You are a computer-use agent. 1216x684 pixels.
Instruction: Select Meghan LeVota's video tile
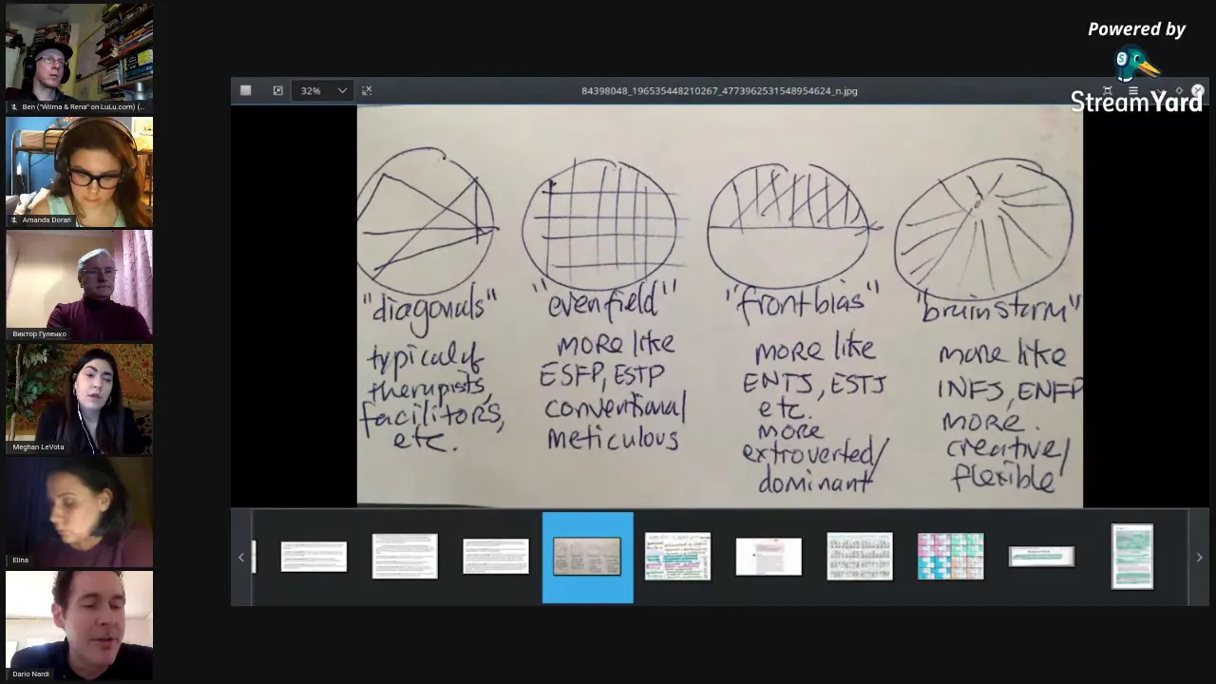(79, 399)
